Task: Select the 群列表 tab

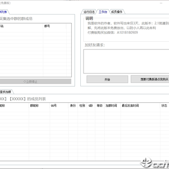Action: click(x=4, y=12)
